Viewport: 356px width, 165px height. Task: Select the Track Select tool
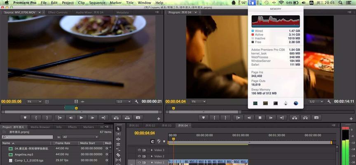pos(118,134)
